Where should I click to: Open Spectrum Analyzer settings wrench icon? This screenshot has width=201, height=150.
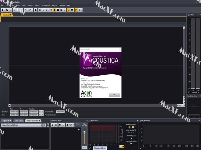pos(141,147)
